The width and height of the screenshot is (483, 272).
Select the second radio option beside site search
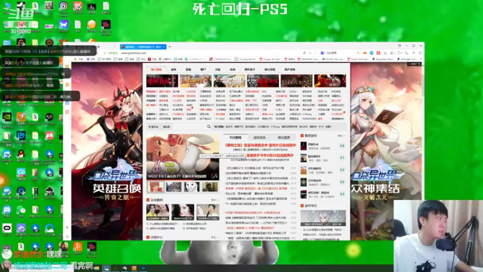coord(161,127)
